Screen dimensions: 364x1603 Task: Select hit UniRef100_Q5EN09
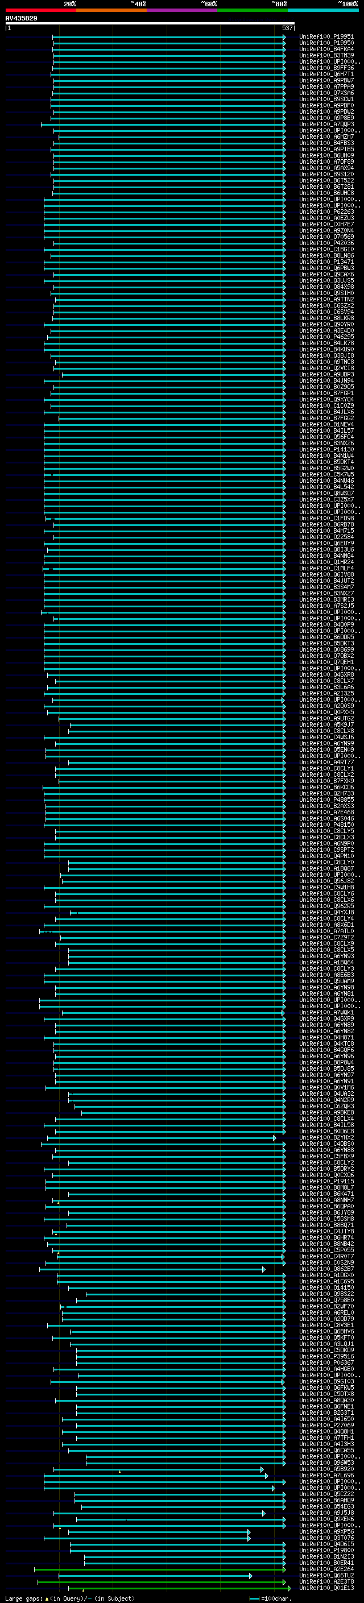[x=326, y=750]
